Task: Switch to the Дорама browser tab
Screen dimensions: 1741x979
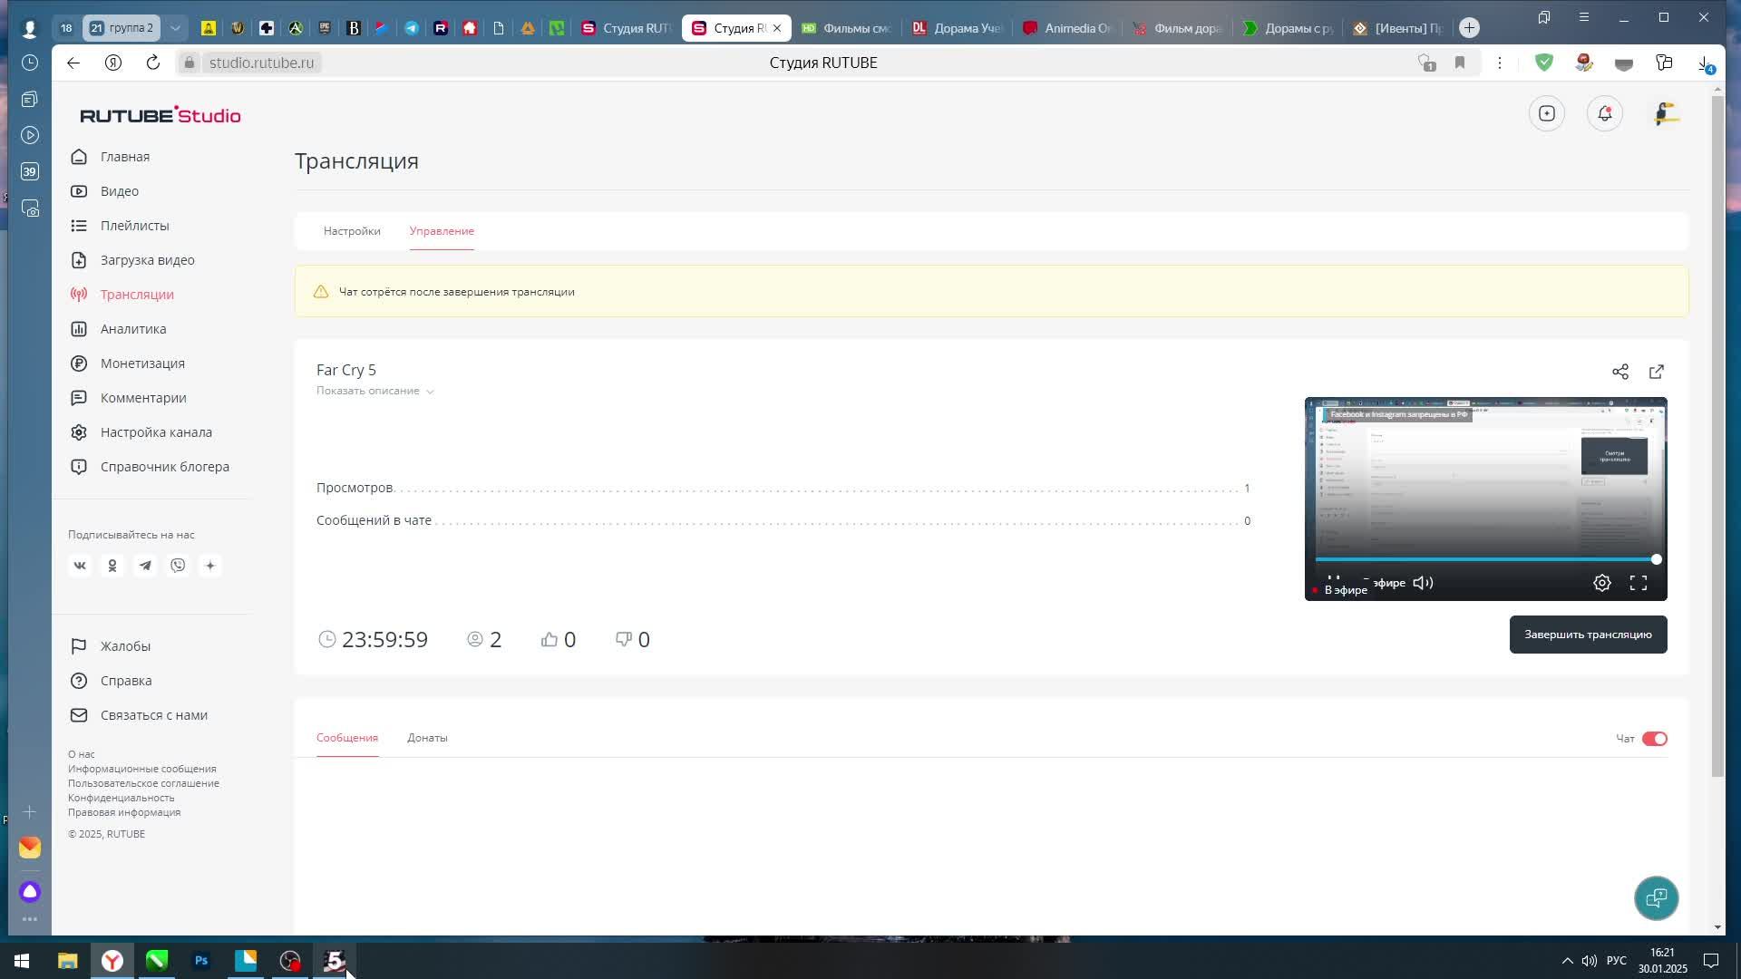Action: 958,28
